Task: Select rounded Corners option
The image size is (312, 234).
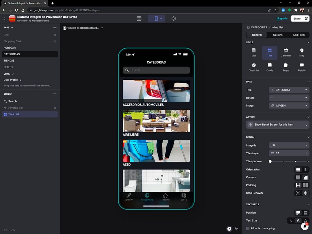Action: click(x=305, y=177)
